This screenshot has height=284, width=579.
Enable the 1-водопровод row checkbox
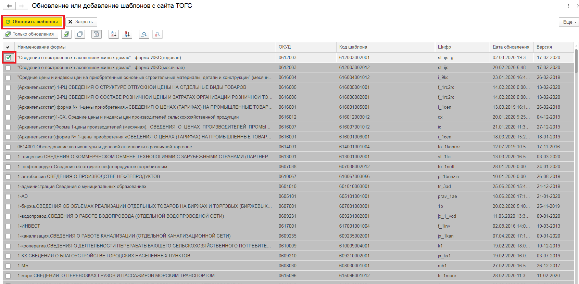(x=8, y=216)
